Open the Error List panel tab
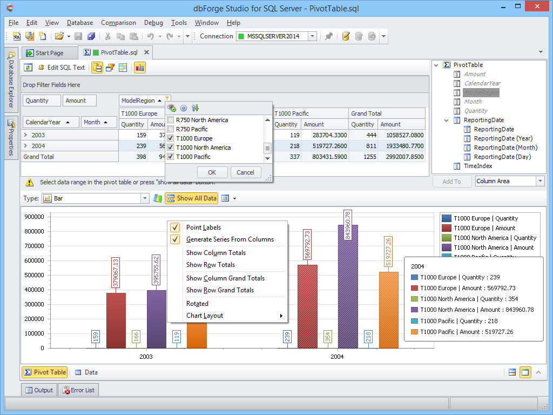This screenshot has height=415, width=553. (79, 390)
